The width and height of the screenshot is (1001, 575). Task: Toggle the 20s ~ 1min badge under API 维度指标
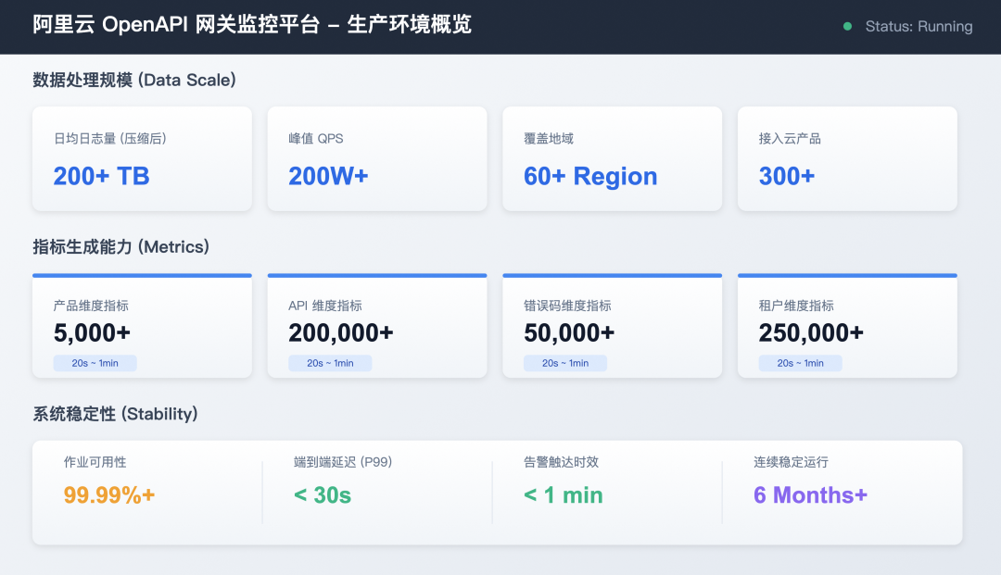pos(331,363)
